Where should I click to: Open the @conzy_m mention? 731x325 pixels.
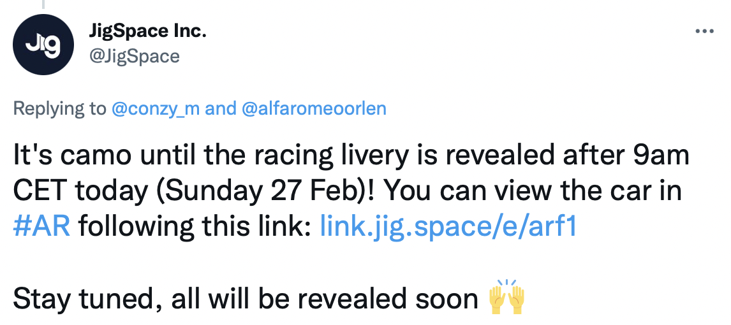coord(156,108)
